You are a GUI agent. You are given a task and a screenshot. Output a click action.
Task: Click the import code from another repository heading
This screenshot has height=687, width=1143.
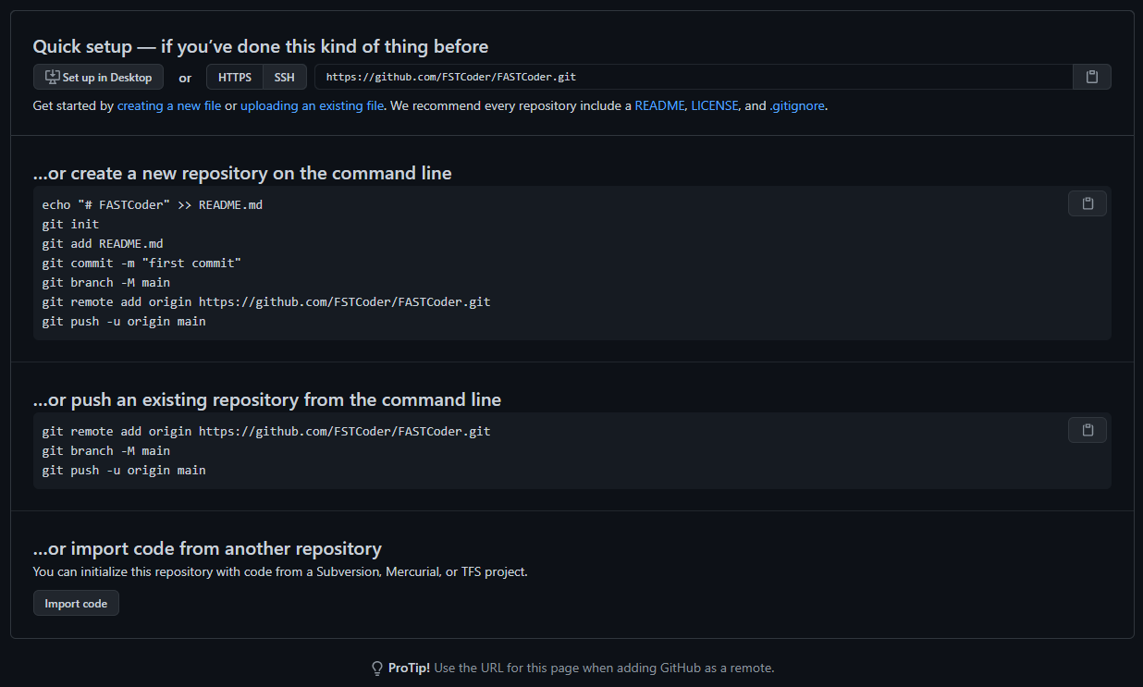pos(207,548)
